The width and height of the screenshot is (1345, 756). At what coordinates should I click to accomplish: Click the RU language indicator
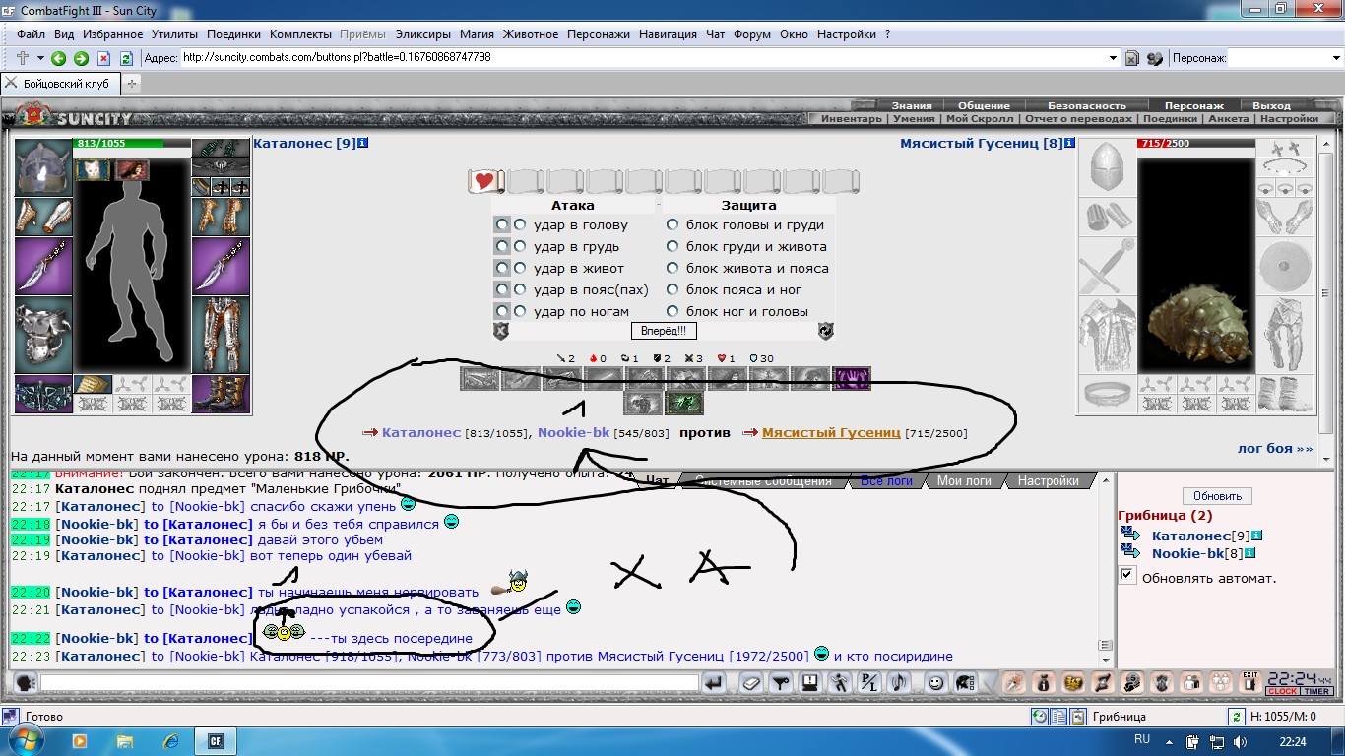[1142, 739]
